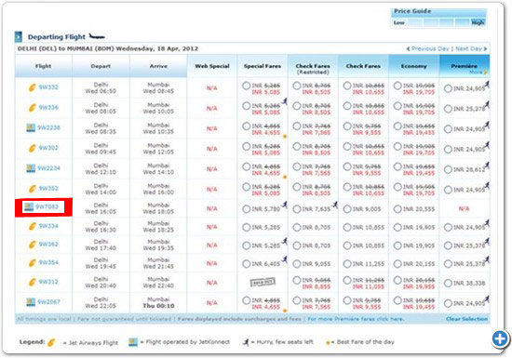
Task: Open flight number link 9W7083
Action: click(x=47, y=206)
